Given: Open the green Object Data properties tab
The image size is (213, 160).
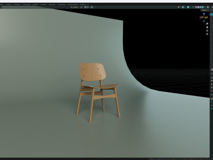Looking at the screenshot, I should (x=212, y=108).
